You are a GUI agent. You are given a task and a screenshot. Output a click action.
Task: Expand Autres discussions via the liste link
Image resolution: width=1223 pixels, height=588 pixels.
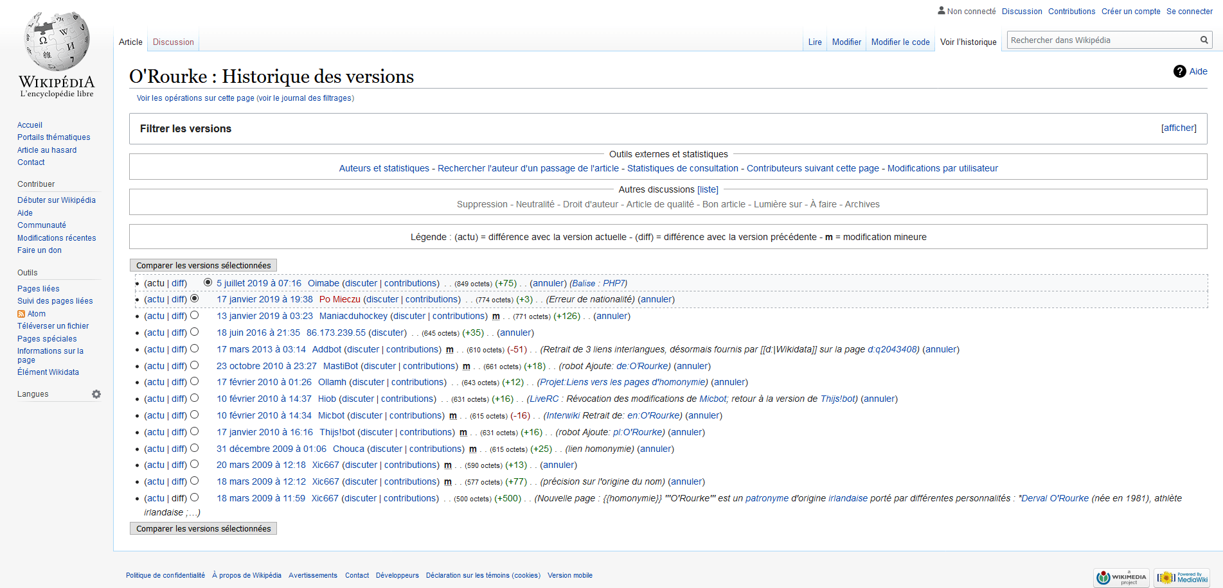point(708,190)
